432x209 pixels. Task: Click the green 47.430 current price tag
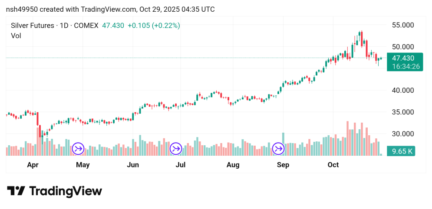(402, 58)
